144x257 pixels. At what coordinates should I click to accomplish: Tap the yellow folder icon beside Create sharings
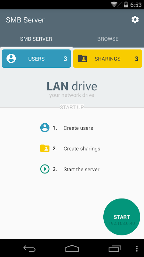[x=45, y=148]
